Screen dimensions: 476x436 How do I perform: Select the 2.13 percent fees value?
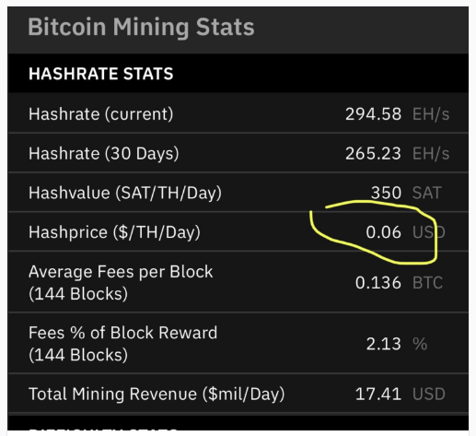pos(384,344)
